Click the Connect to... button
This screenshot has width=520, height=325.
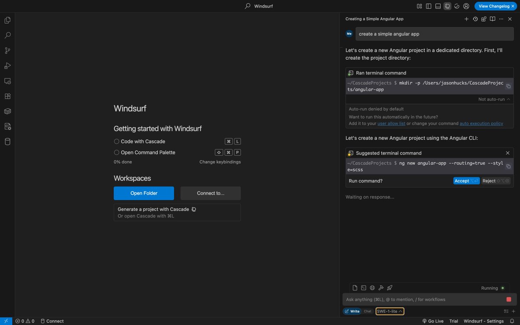(x=211, y=193)
